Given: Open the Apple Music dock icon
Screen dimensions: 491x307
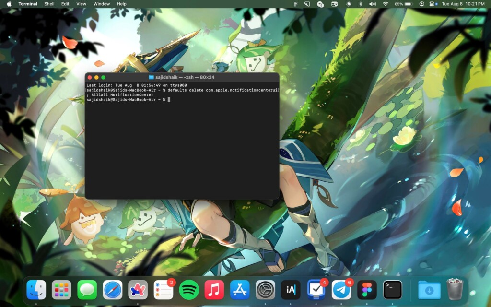Looking at the screenshot, I should pyautogui.click(x=214, y=290).
